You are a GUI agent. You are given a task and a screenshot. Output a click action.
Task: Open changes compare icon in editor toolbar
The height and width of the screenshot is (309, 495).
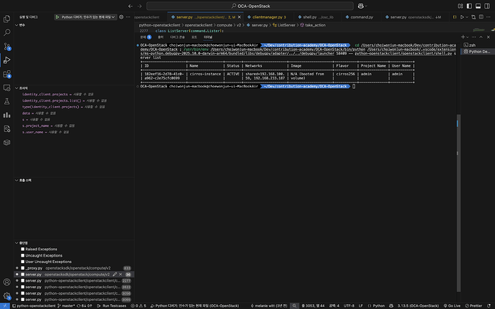[x=473, y=17]
